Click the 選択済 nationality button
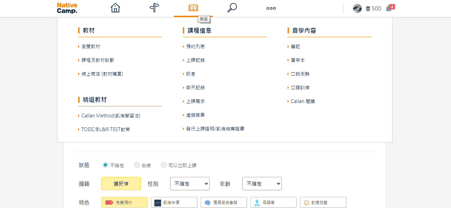 point(121,184)
